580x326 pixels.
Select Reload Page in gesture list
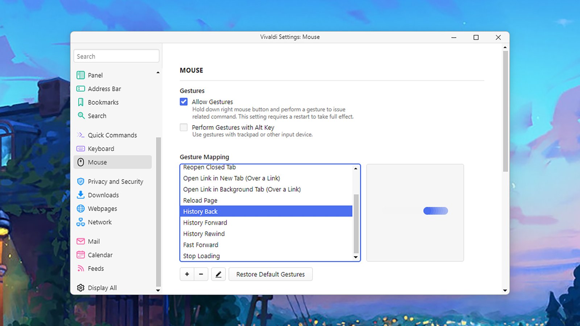tap(266, 200)
